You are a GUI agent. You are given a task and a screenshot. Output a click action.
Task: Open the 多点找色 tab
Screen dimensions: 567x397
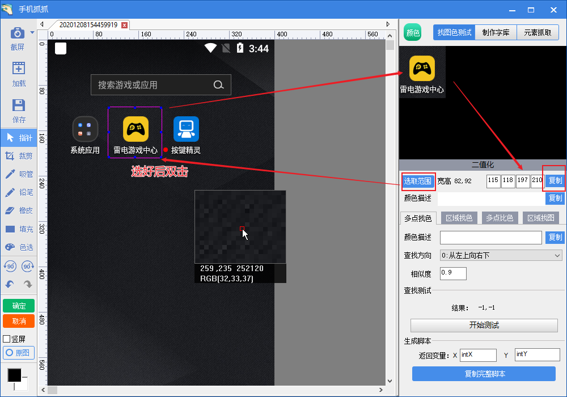tap(418, 218)
